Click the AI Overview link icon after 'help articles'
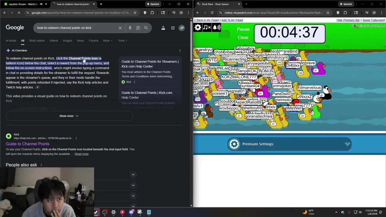Viewport: 386px width, 217px height. (x=37, y=87)
